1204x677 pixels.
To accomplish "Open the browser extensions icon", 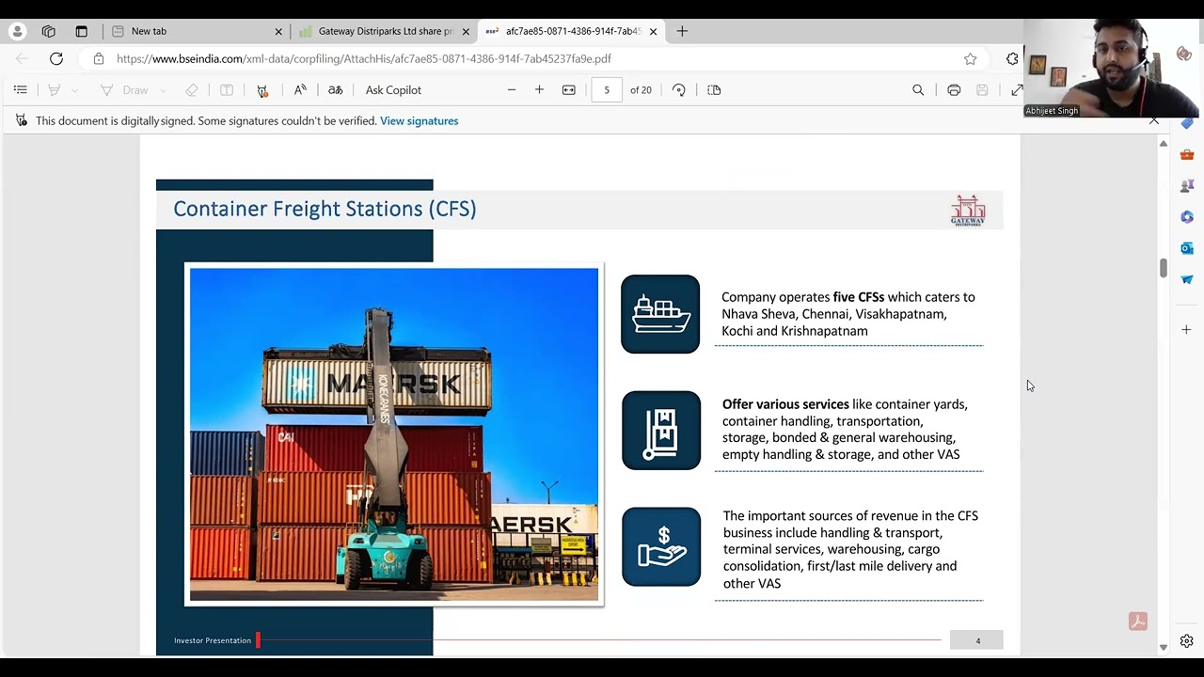I will 1012,58.
